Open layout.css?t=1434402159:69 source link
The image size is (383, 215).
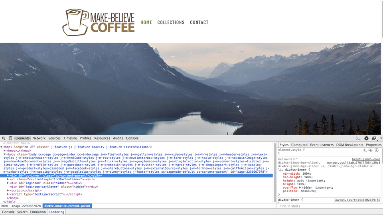(x=357, y=200)
